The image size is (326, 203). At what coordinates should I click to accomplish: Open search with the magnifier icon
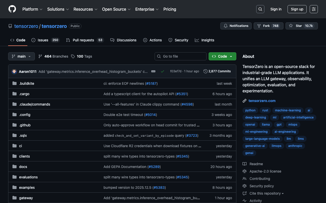click(x=260, y=9)
